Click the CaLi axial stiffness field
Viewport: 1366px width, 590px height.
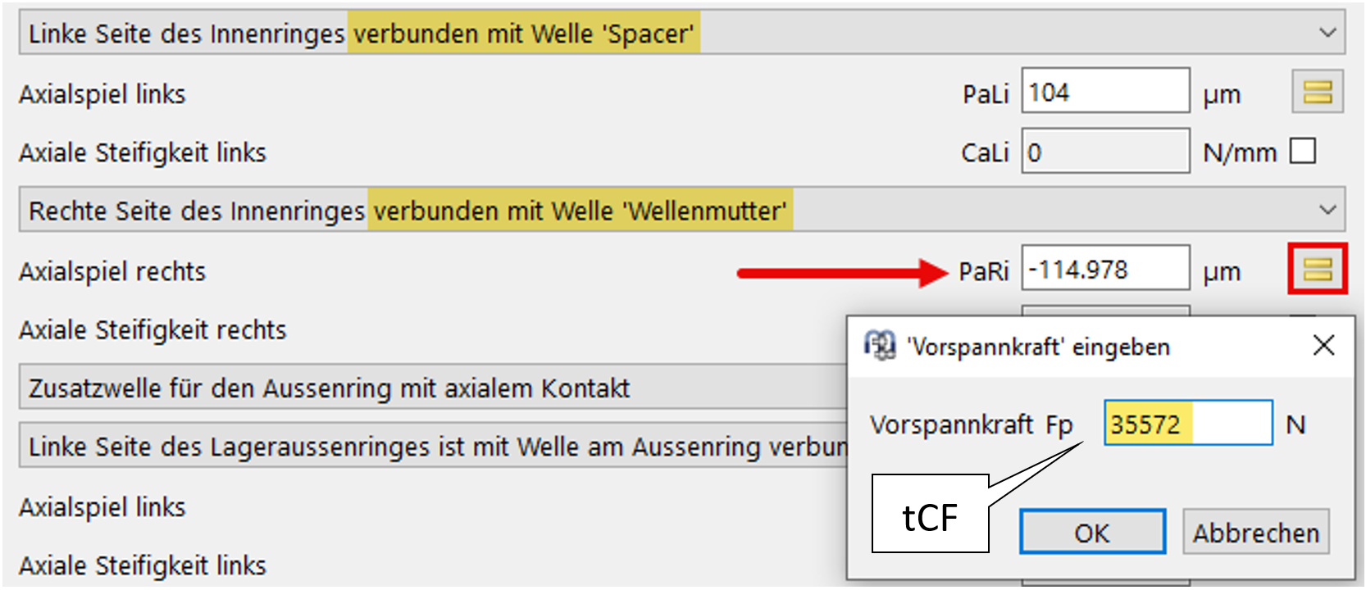(x=1104, y=152)
